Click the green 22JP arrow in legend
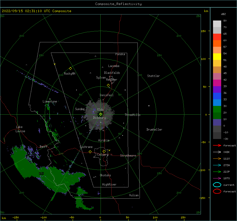 pyautogui.click(x=217, y=172)
